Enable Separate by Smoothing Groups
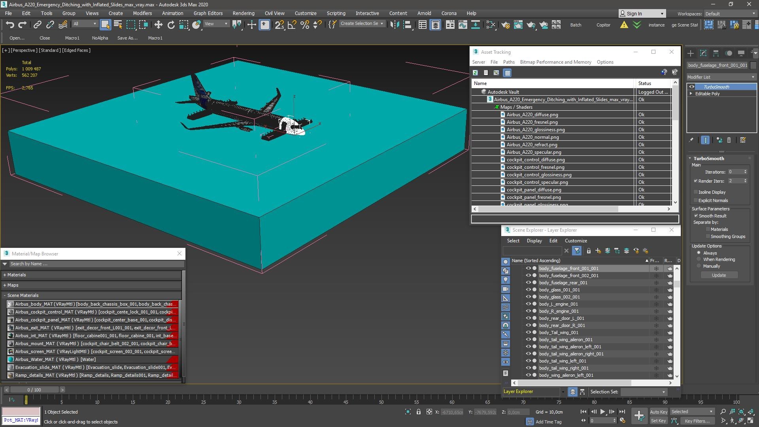Screen dimensions: 759x427 tap(708, 236)
